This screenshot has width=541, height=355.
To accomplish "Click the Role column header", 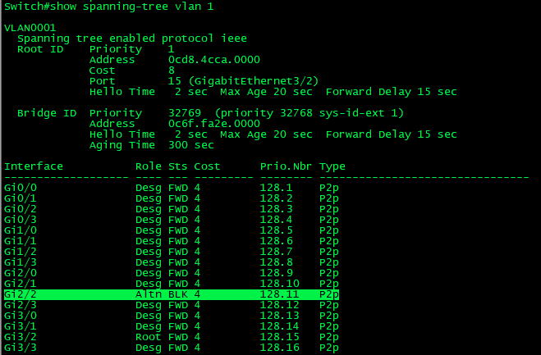I will tap(149, 166).
